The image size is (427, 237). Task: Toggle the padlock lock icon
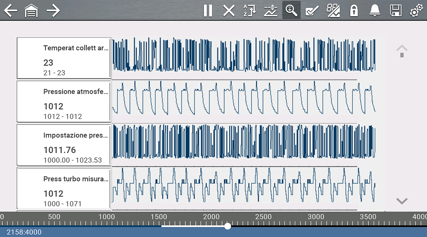tap(354, 11)
